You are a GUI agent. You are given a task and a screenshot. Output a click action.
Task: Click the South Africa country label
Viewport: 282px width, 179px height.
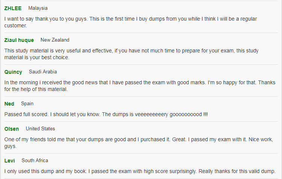coord(35,160)
